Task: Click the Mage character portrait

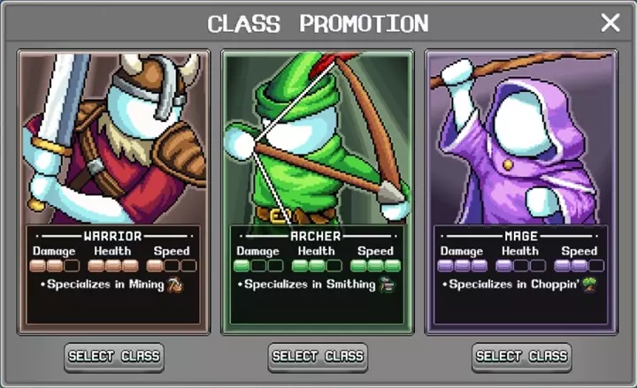Action: 521,139
